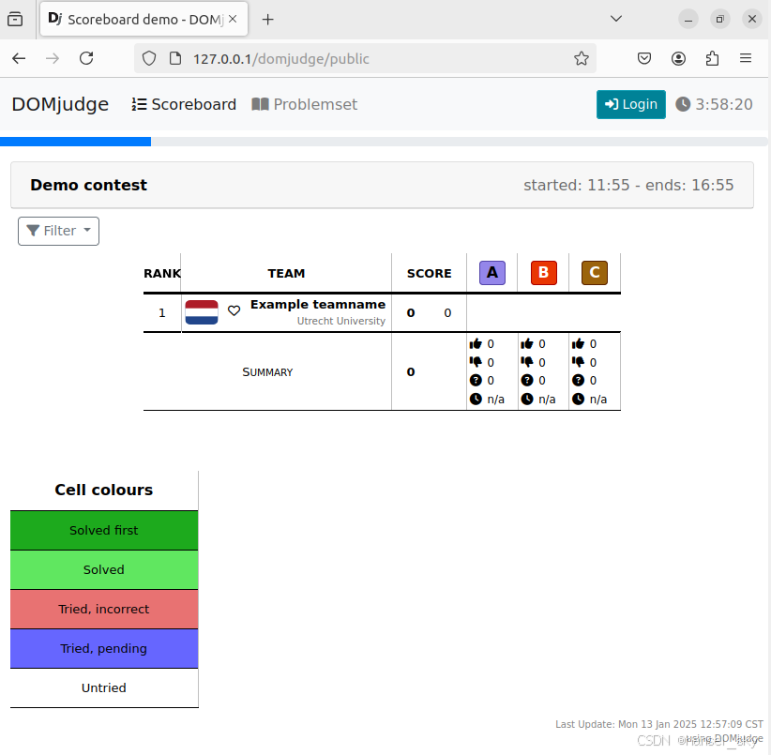Screen dimensions: 771x755
Task: Bookmark this page with the star
Action: tap(582, 58)
